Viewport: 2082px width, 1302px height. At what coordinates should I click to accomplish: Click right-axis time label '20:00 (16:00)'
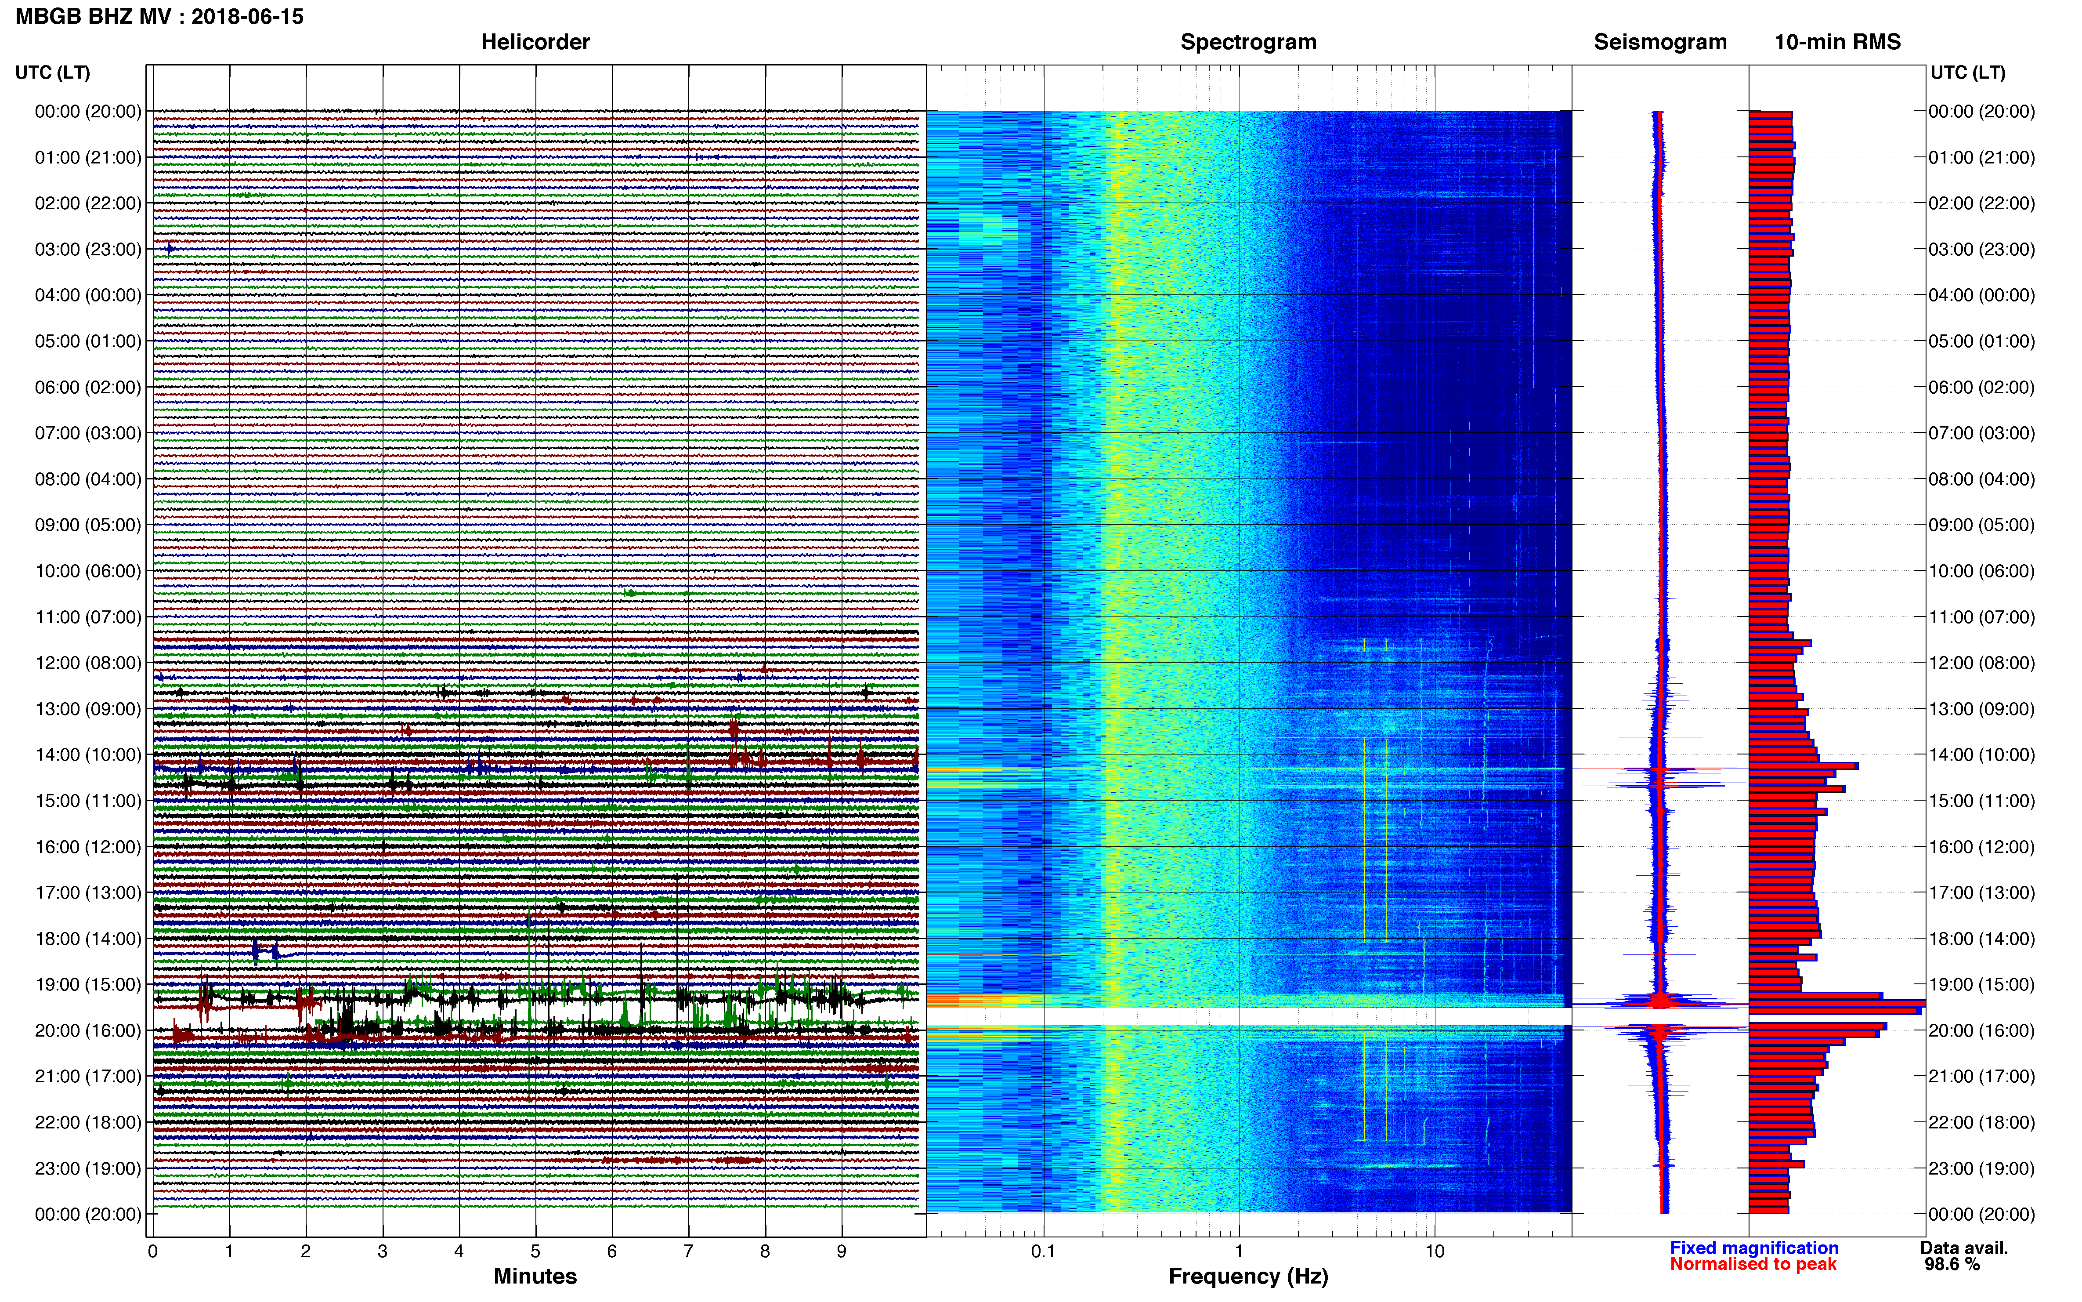pos(1981,1031)
